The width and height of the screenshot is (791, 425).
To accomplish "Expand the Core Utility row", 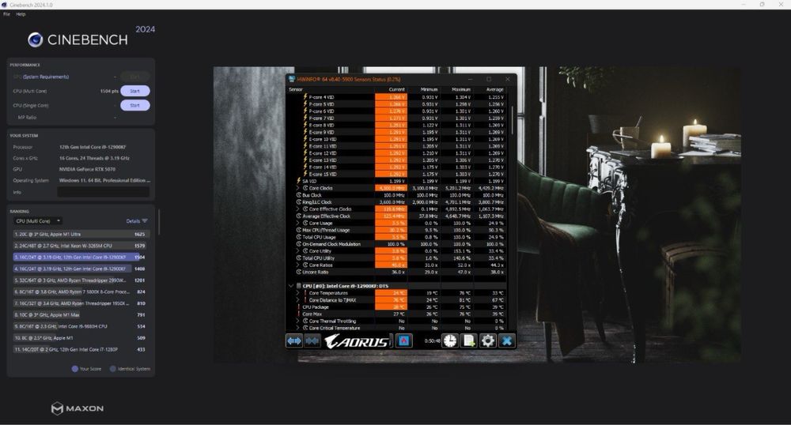I will 297,250.
